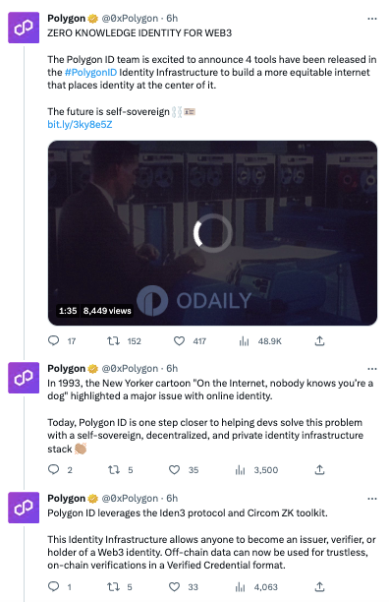Screen dimensions: 389x602
Task: View analytics showing 48.9K impressions
Action: pyautogui.click(x=245, y=341)
